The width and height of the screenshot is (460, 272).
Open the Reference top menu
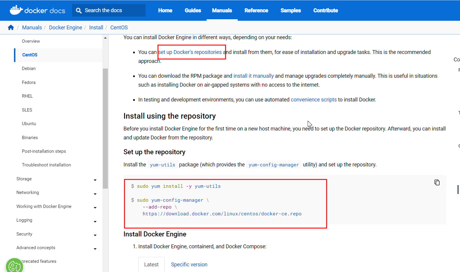256,10
